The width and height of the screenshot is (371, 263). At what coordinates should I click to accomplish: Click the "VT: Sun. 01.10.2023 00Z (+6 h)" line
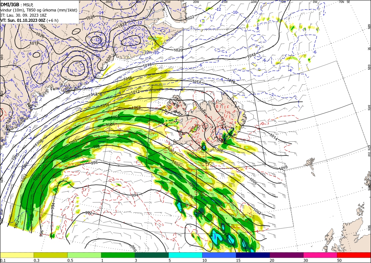(29, 20)
